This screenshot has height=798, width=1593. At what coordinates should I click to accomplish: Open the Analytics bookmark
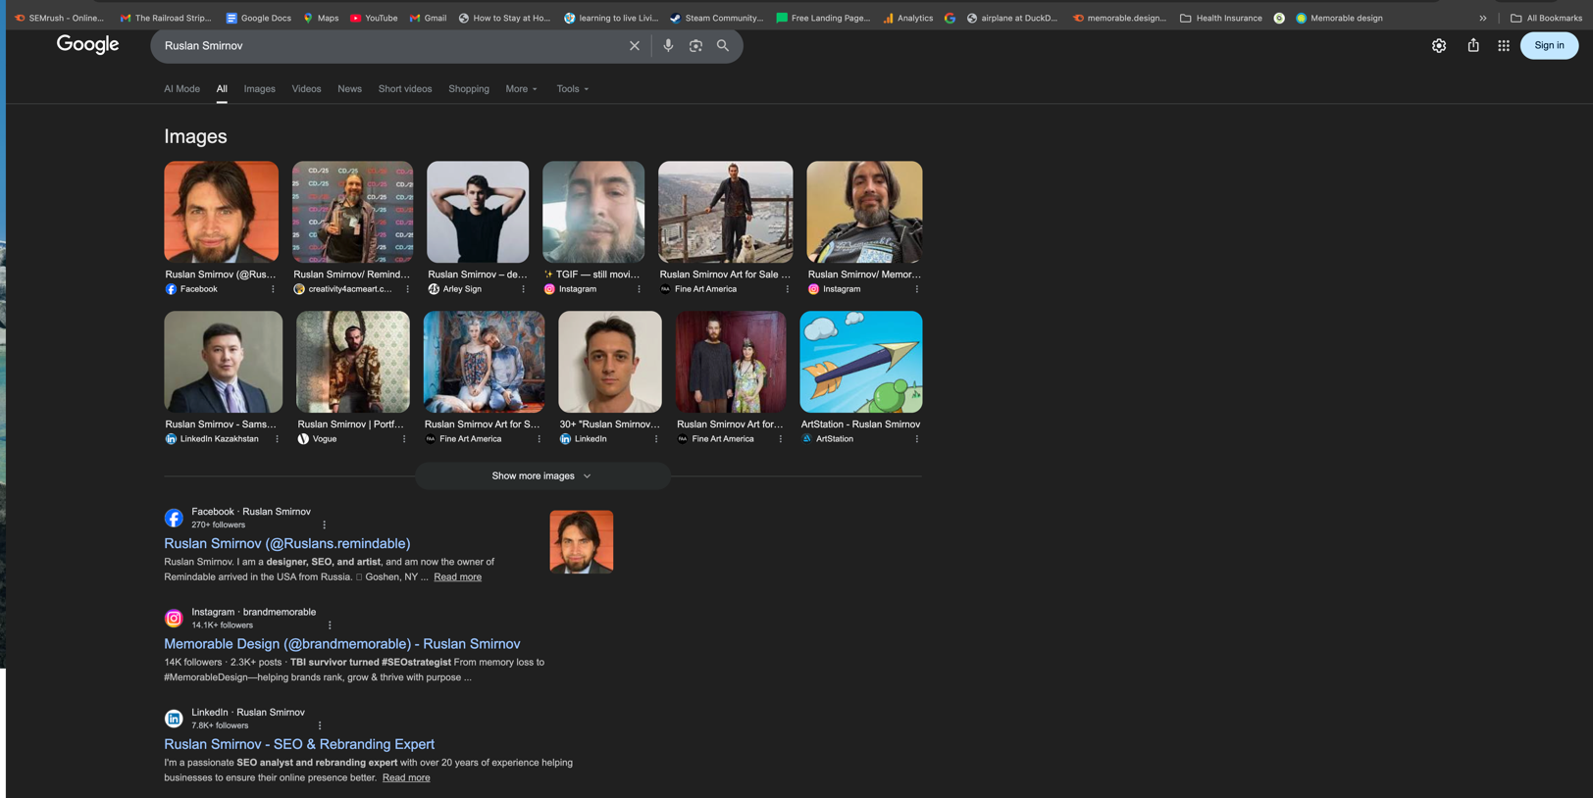coord(907,18)
